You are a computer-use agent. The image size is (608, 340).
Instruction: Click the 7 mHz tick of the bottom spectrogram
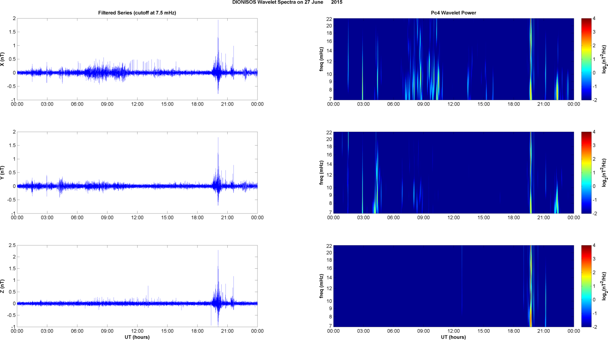[331, 326]
